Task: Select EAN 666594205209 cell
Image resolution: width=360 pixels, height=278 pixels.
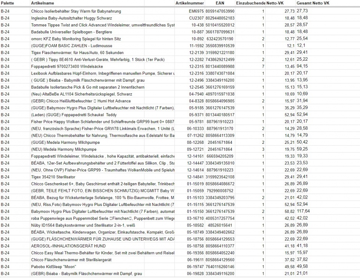Action: [220, 156]
